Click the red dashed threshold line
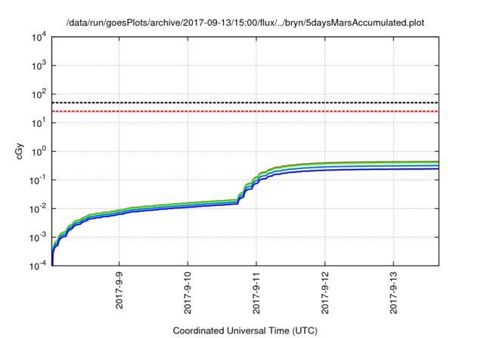Viewport: 484px width, 338px height. 245,111
